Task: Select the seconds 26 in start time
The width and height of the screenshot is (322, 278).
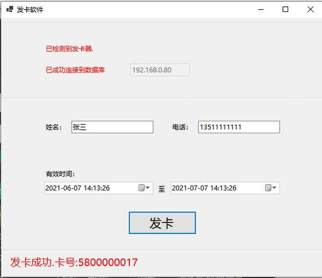Action: [106, 188]
